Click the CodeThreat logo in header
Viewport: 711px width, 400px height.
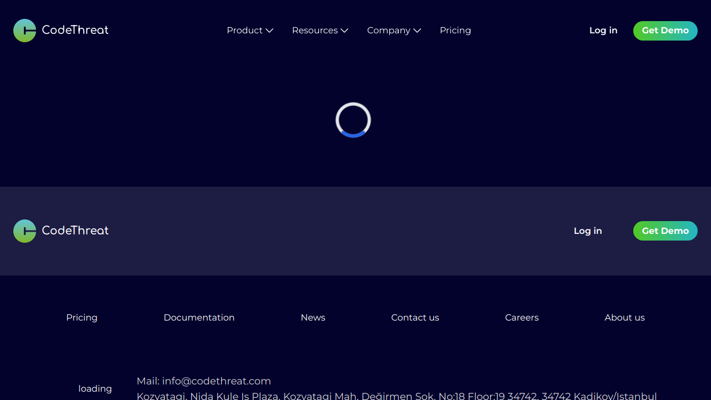click(x=61, y=31)
